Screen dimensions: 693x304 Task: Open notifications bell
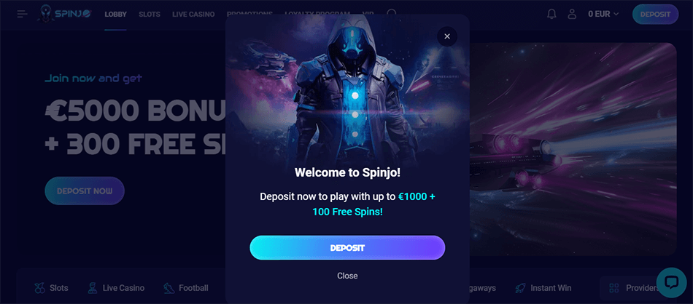[x=551, y=14]
